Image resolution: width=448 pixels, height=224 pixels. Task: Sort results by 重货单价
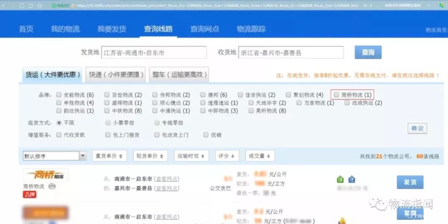109,156
